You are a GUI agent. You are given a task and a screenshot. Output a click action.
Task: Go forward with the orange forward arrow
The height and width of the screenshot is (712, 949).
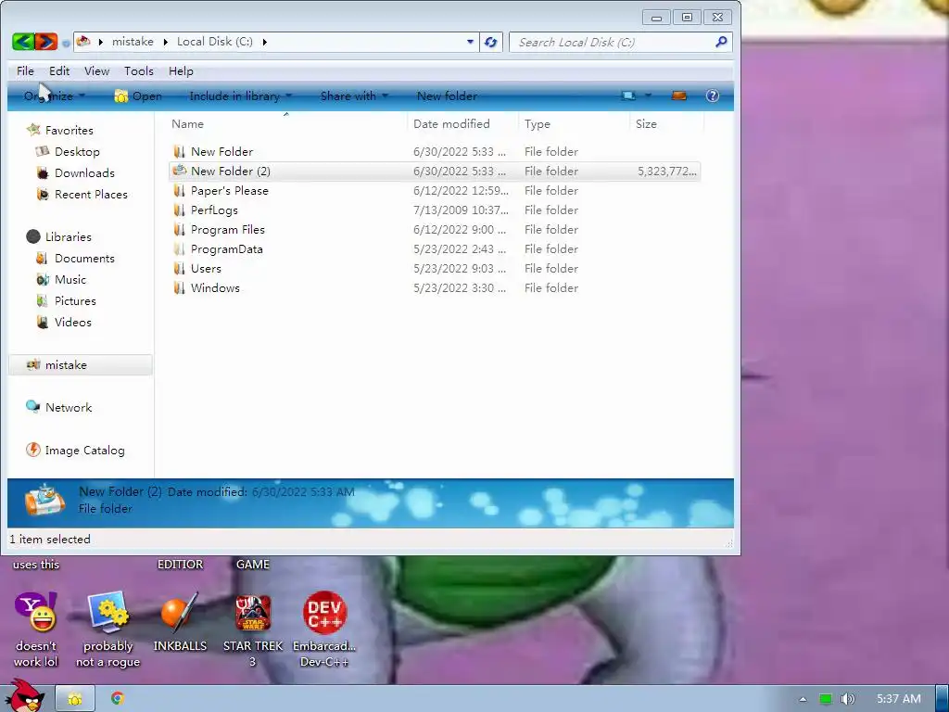click(46, 42)
